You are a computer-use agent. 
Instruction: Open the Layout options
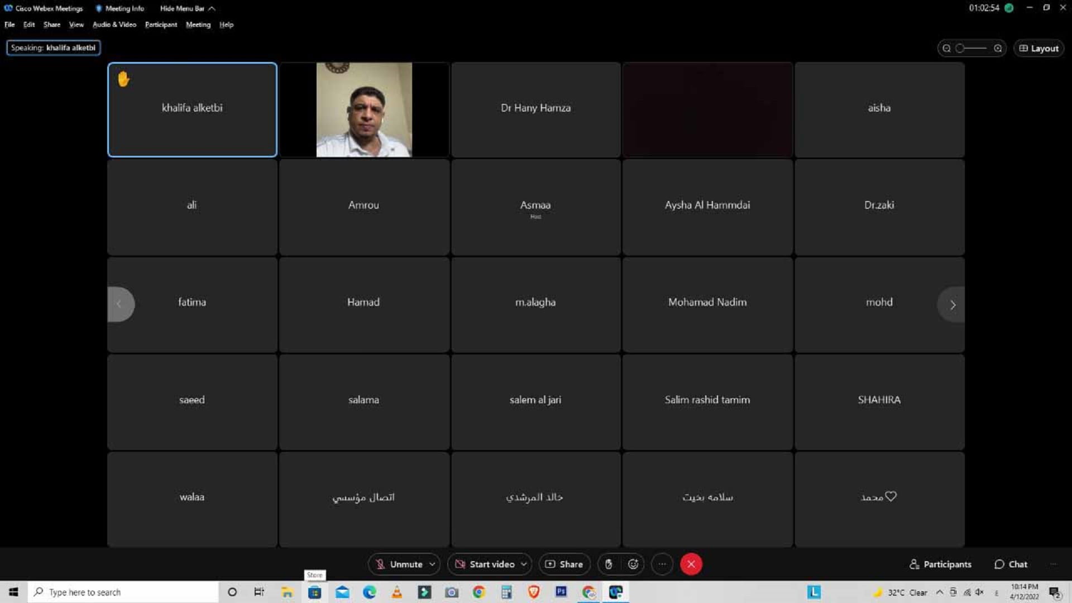1038,49
